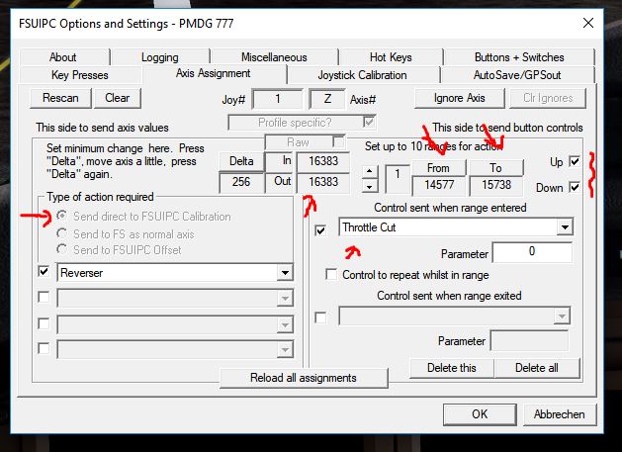Open the Joystick Calibration tab
Image resolution: width=622 pixels, height=452 pixels.
pos(363,74)
